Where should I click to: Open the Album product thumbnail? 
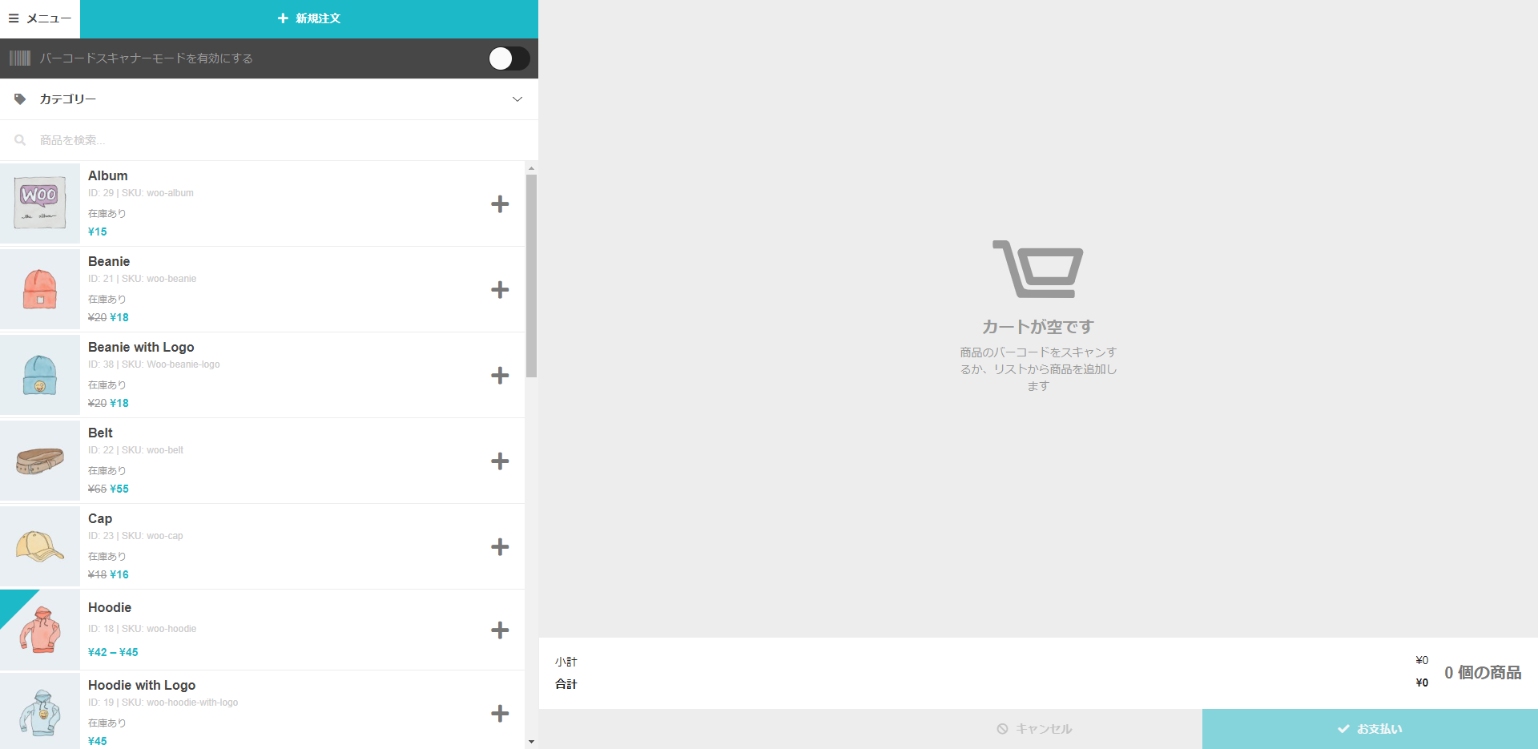40,203
